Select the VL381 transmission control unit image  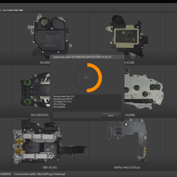(x=127, y=36)
